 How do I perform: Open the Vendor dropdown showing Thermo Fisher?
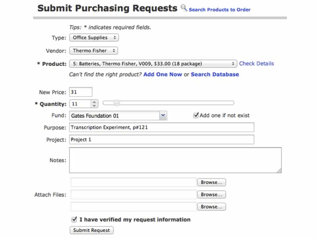pos(94,51)
